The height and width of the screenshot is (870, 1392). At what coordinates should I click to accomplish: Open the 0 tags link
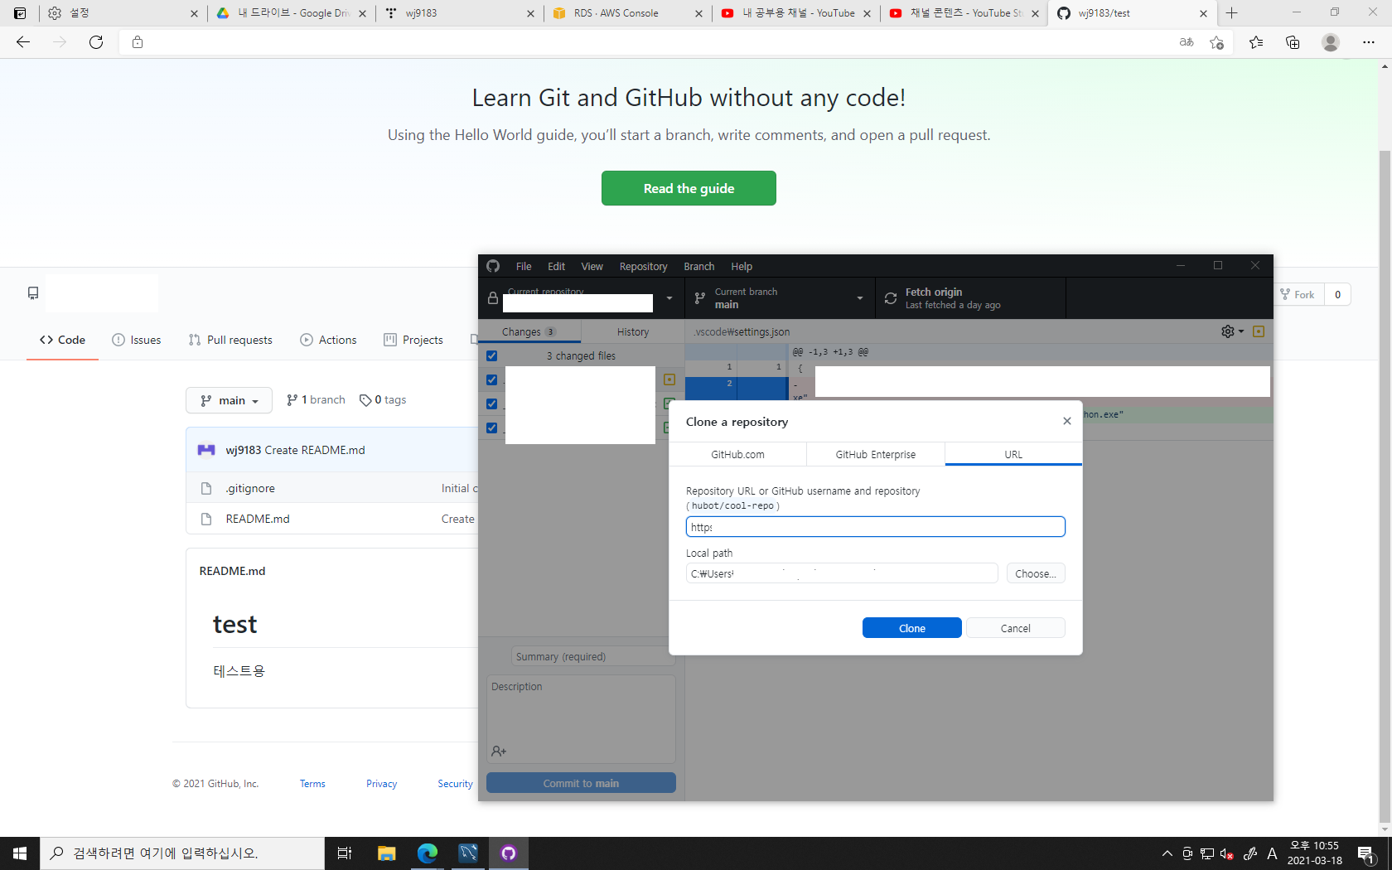[383, 399]
